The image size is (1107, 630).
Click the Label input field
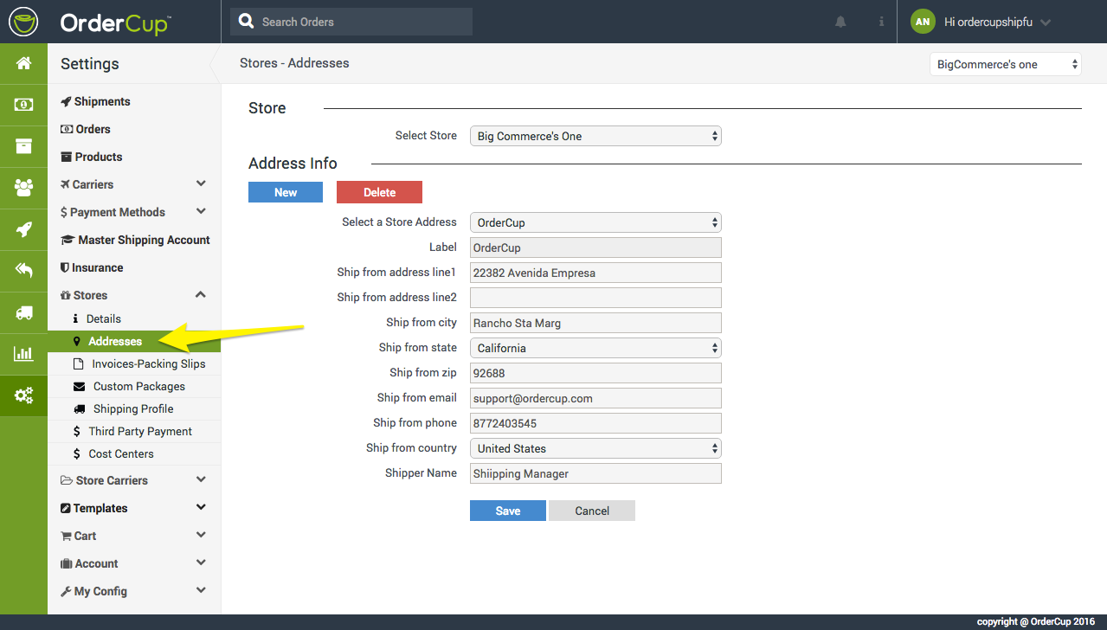click(595, 247)
